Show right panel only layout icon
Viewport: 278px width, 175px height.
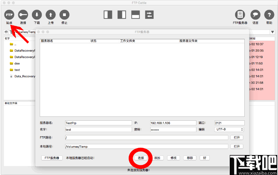tap(122, 15)
